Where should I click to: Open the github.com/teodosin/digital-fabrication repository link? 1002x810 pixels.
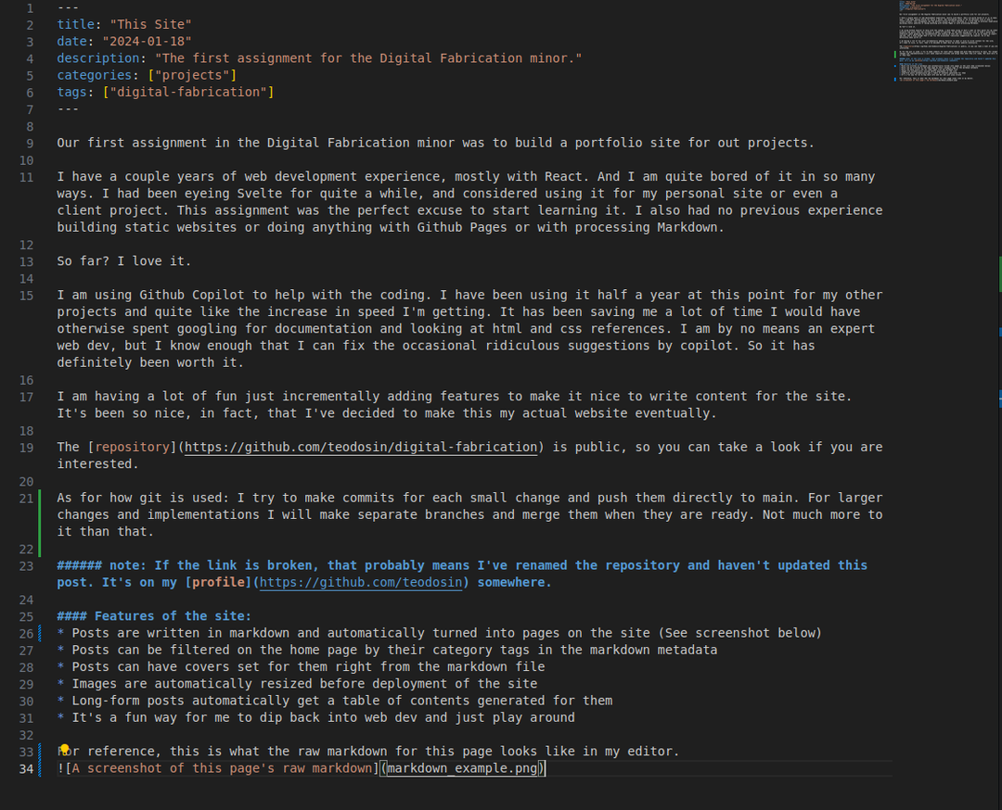[361, 448]
